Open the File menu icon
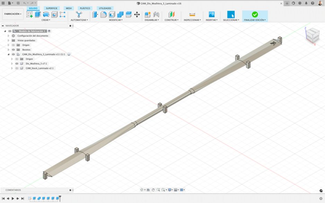325x203 pixels. pyautogui.click(x=10, y=3)
